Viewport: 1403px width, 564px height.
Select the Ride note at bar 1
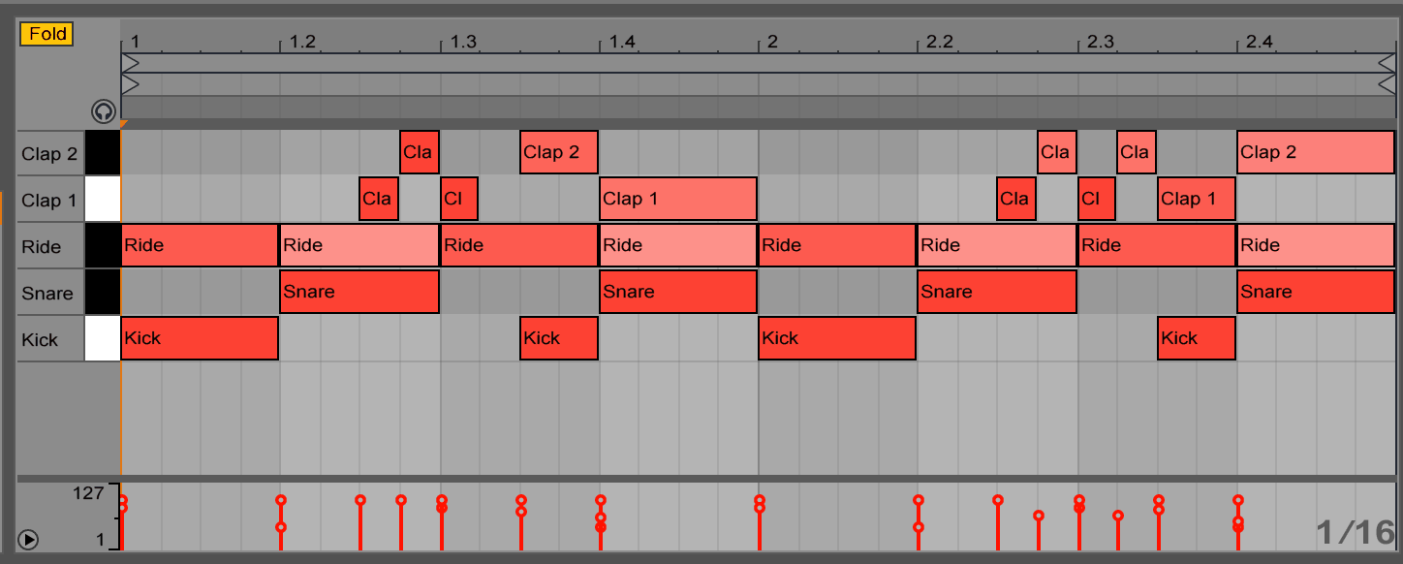pos(200,245)
